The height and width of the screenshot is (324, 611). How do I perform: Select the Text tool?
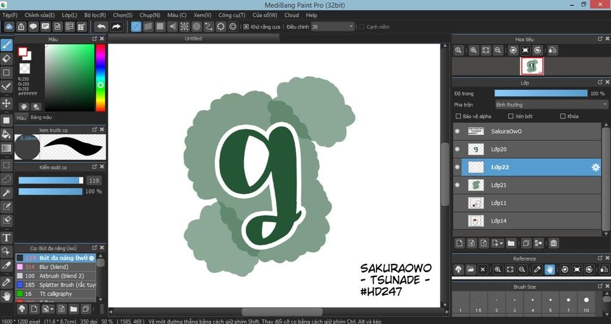coord(6,238)
